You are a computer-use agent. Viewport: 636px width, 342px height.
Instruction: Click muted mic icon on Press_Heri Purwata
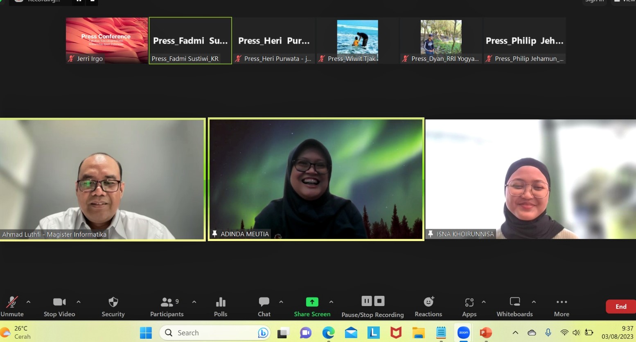(238, 58)
